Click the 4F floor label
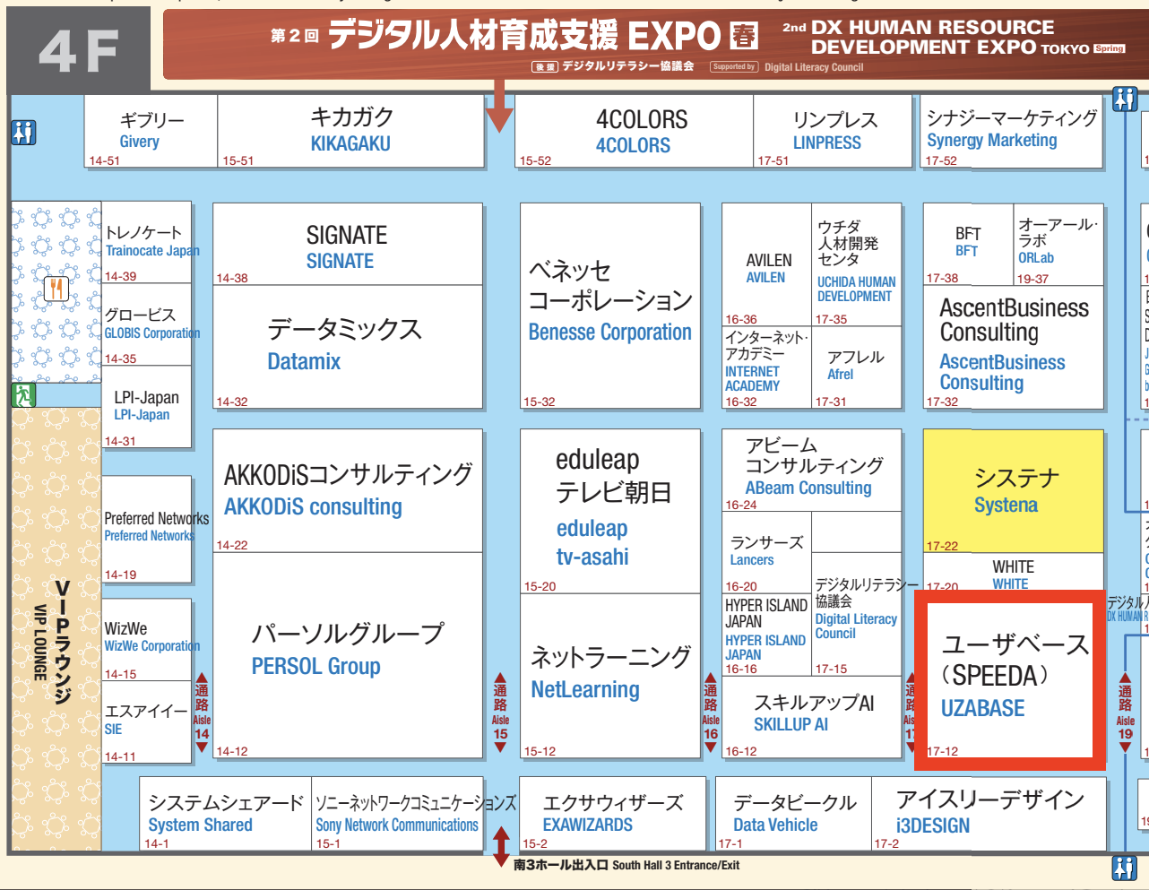 pyautogui.click(x=79, y=50)
